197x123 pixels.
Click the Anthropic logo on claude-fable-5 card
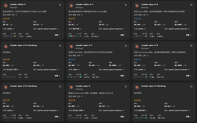click(x=6, y=6)
